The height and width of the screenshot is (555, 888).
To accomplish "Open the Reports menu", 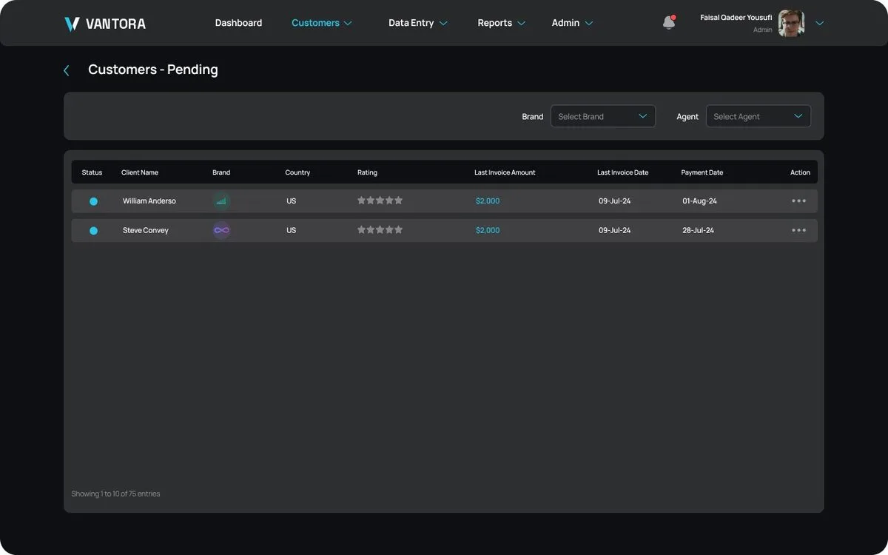I will click(502, 23).
